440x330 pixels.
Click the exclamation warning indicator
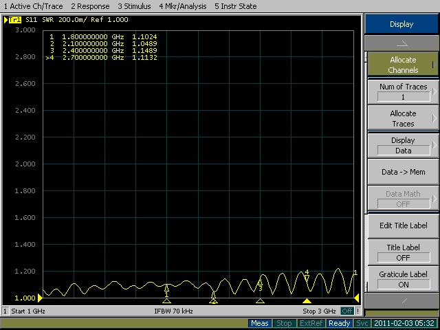pos(357,311)
